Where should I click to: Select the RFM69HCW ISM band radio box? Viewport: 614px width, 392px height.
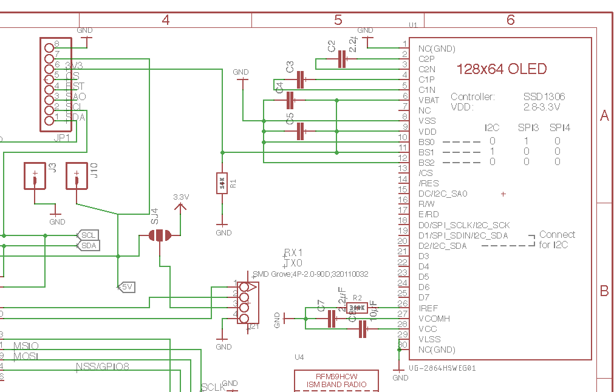pos(336,380)
